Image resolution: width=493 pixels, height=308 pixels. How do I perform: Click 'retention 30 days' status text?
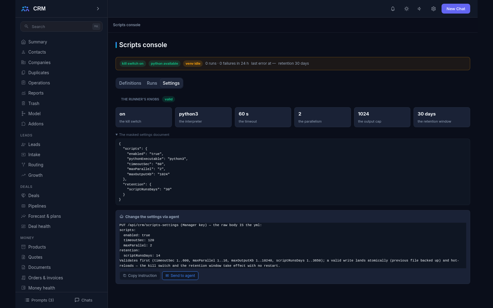(293, 63)
